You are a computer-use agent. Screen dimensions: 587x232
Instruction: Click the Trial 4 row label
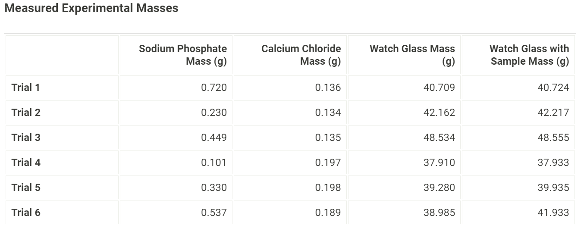pos(26,163)
